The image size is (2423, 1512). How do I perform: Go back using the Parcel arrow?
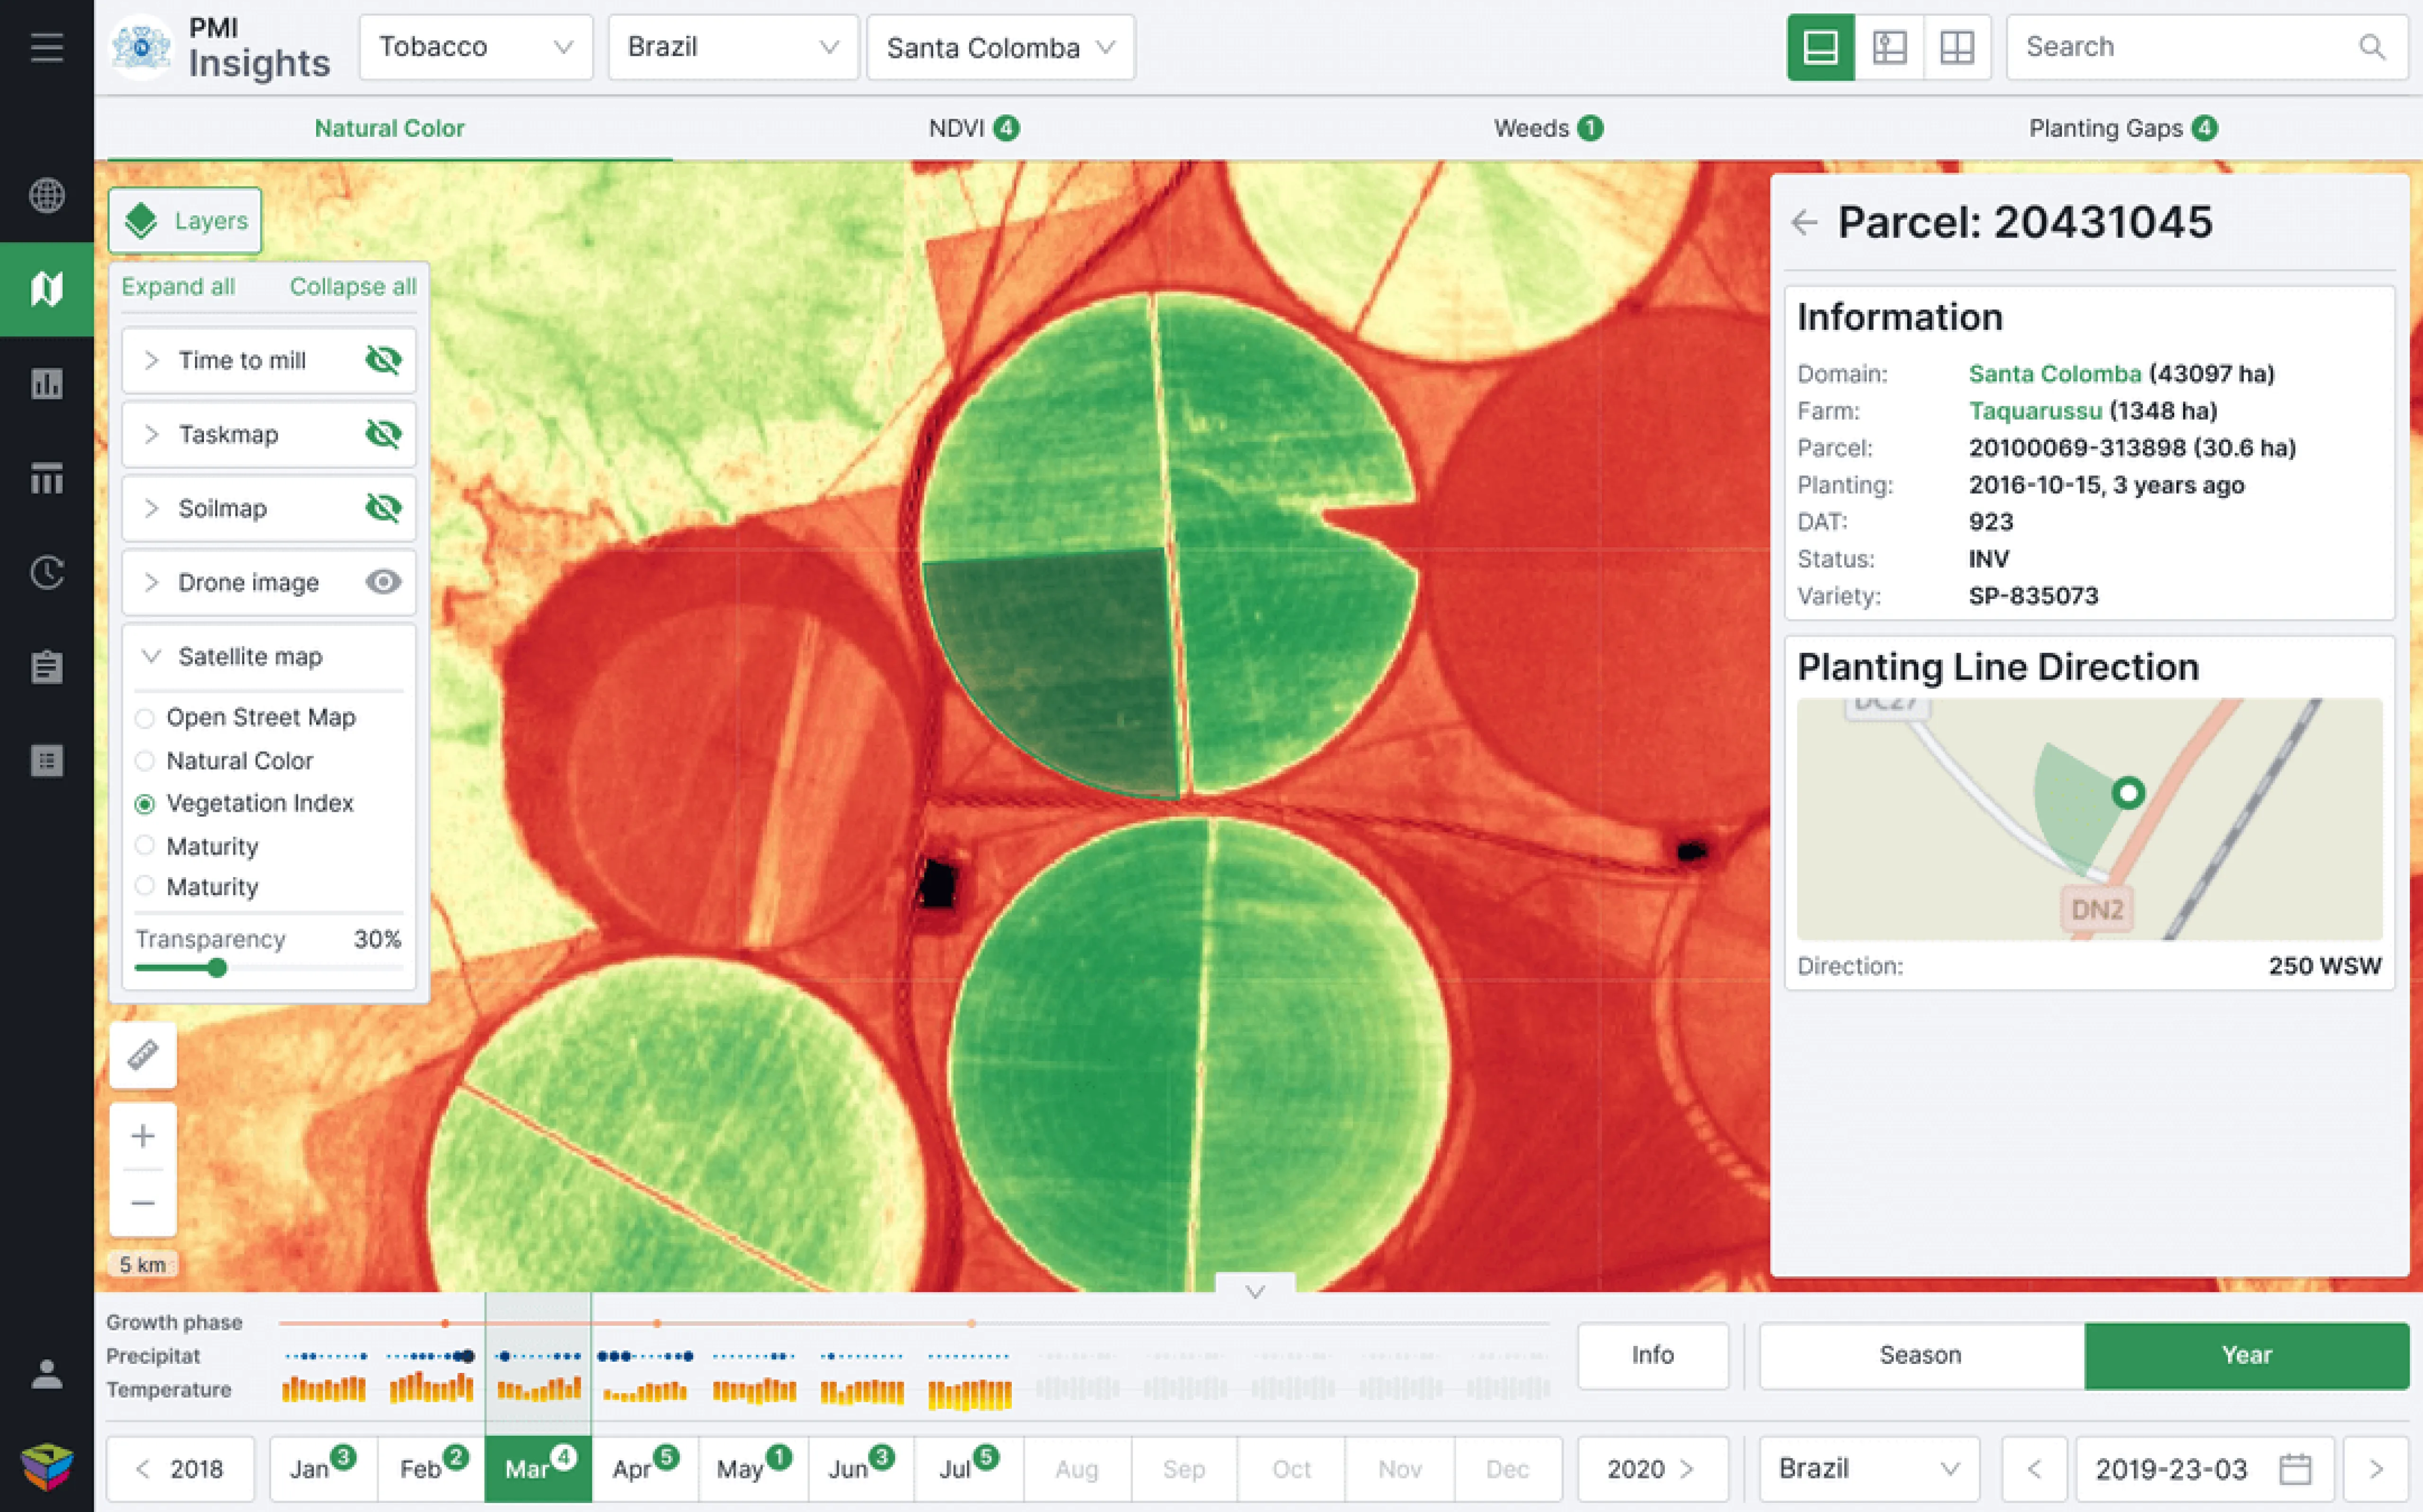point(1804,222)
